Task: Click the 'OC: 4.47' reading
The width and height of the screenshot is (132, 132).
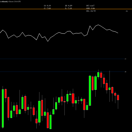Action: [90, 6]
